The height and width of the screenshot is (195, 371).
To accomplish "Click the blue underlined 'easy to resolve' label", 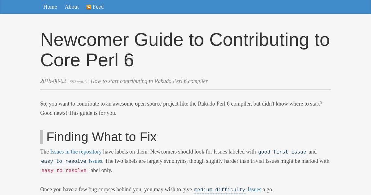I will pos(63,161).
